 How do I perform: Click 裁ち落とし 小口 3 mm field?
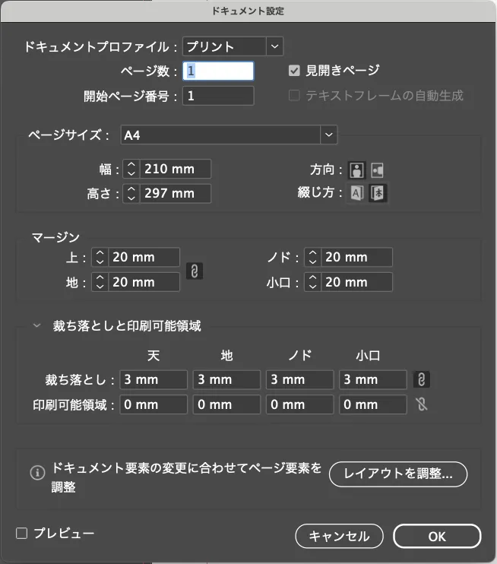(x=373, y=380)
